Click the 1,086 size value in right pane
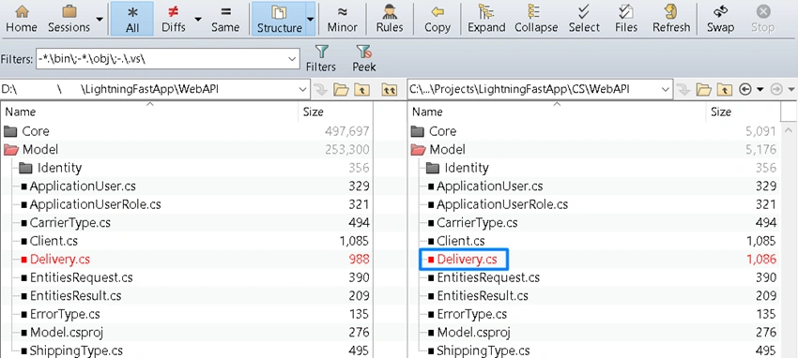798x358 pixels. click(x=761, y=260)
